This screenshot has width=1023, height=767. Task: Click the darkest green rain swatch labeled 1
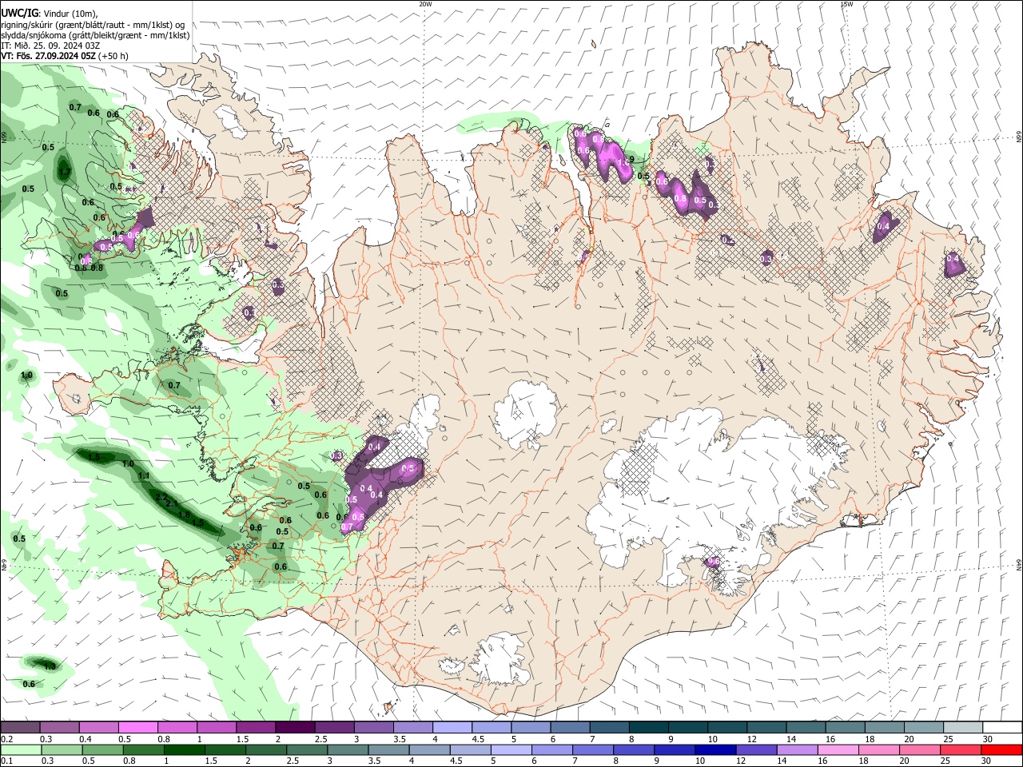pyautogui.click(x=184, y=749)
